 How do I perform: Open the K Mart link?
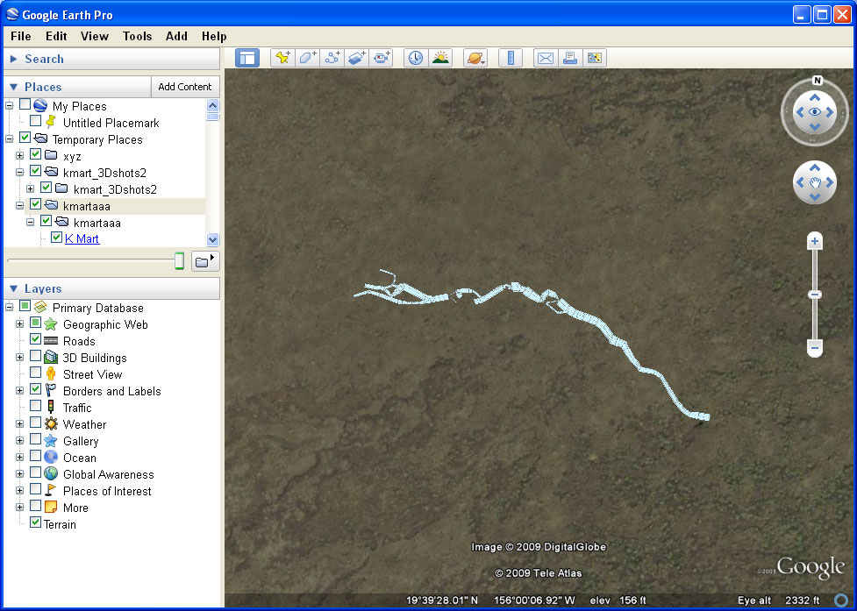pos(82,238)
